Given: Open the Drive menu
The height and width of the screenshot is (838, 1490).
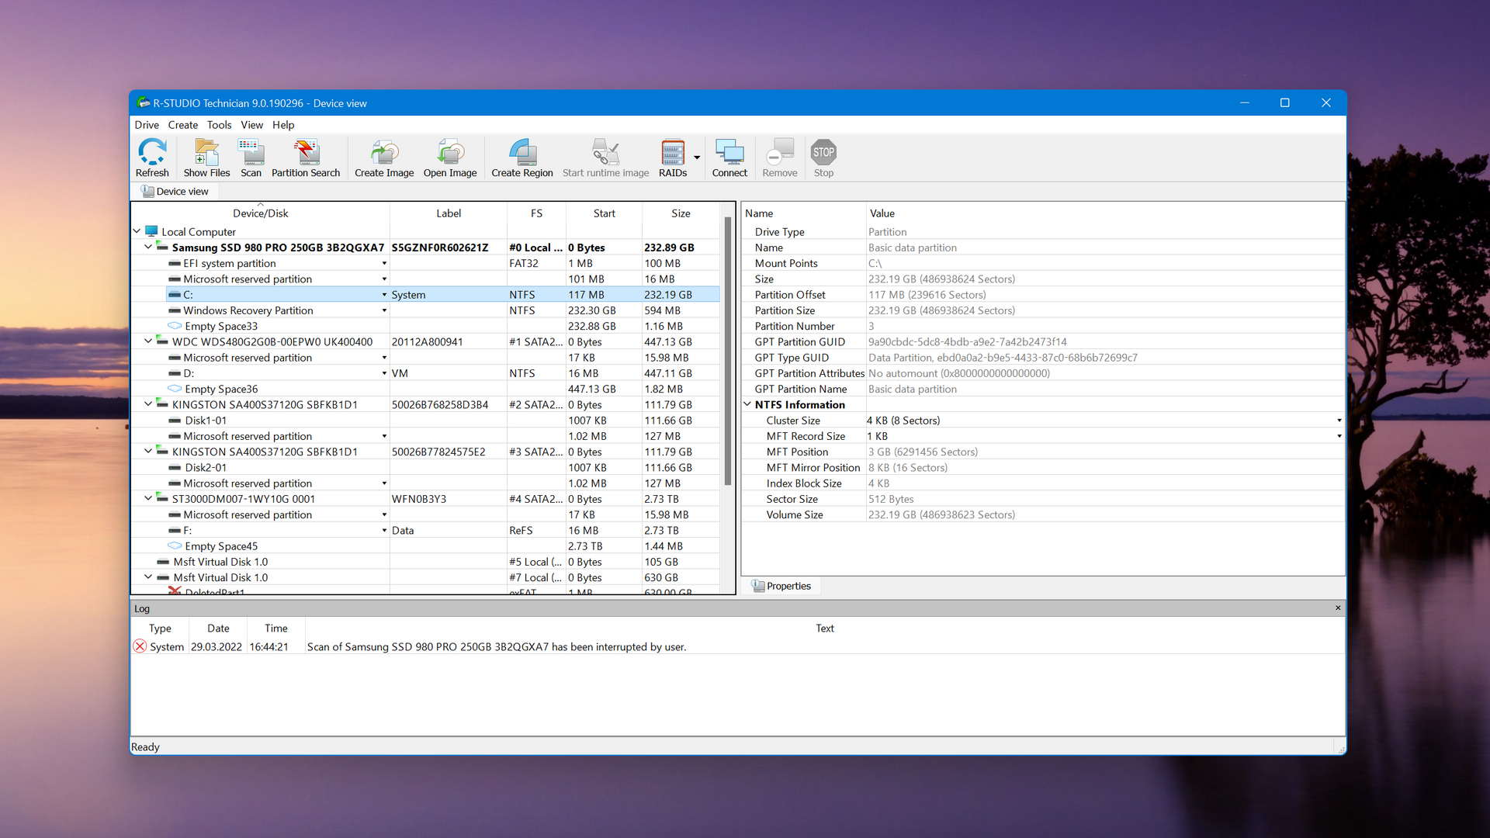Looking at the screenshot, I should coord(147,124).
